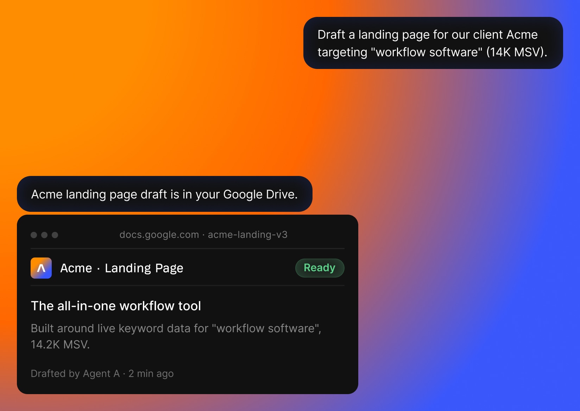Click the green Ready status badge
The height and width of the screenshot is (411, 580).
point(320,268)
